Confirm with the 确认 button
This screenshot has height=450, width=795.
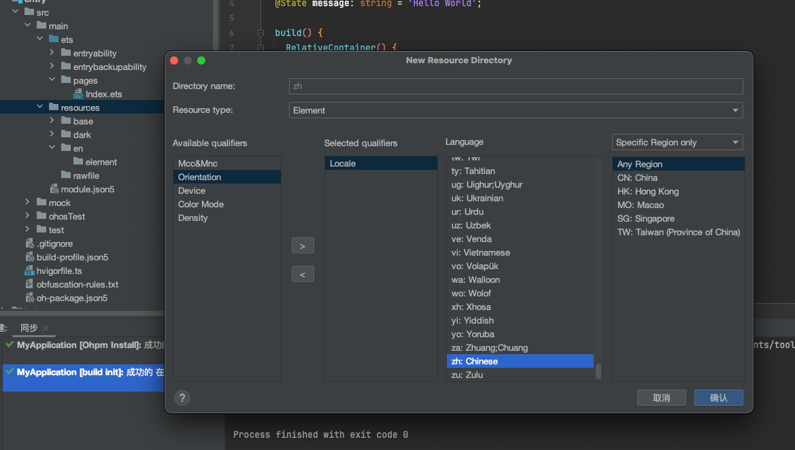click(718, 398)
